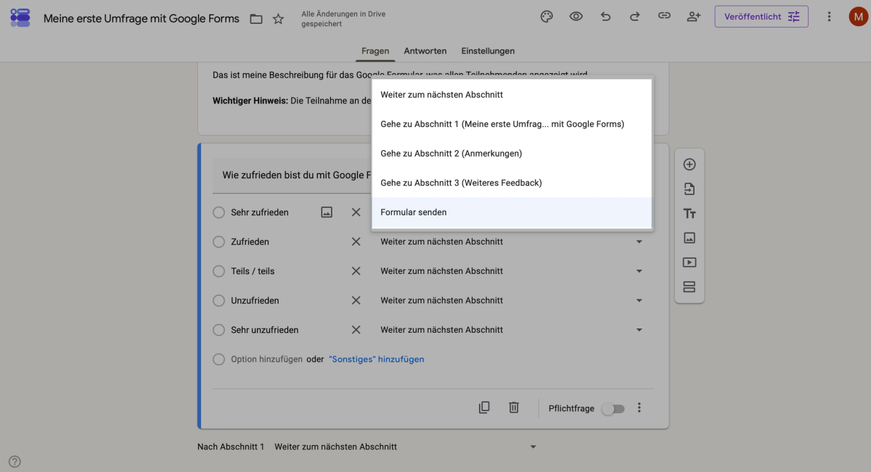This screenshot has height=472, width=871.
Task: Undo the last change
Action: coord(605,17)
